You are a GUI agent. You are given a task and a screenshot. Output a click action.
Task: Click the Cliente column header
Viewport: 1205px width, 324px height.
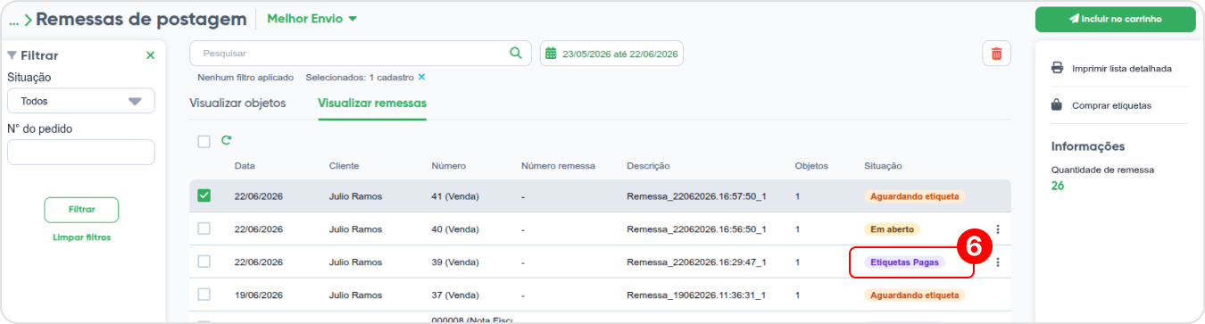[344, 166]
